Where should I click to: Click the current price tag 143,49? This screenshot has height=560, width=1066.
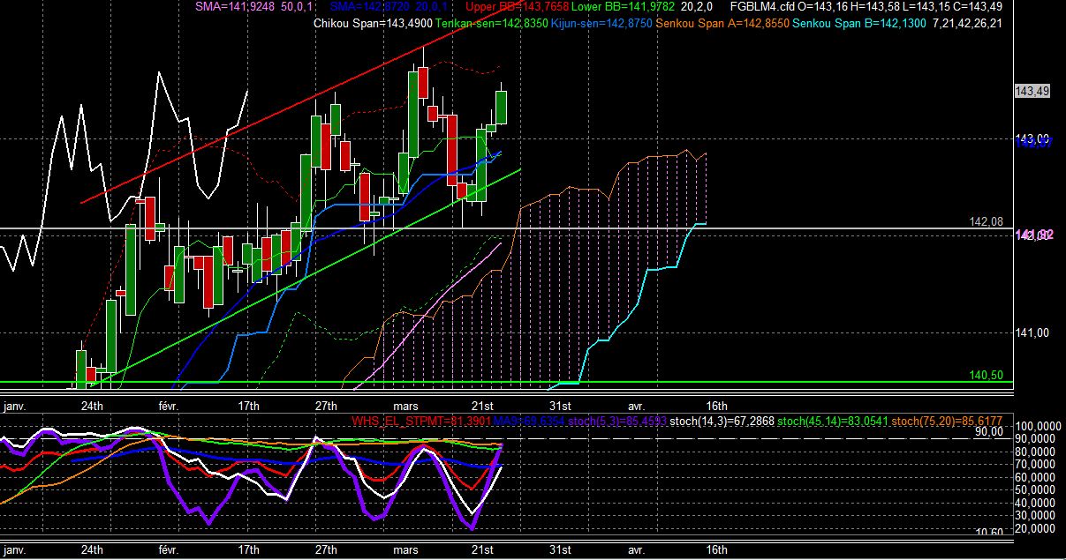[1032, 91]
